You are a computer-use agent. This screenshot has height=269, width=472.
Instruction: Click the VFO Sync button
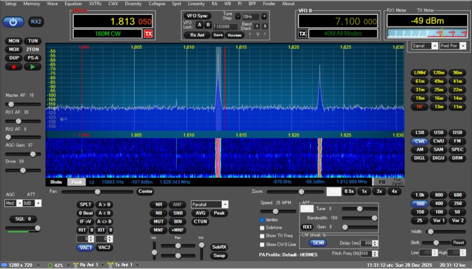click(x=197, y=16)
